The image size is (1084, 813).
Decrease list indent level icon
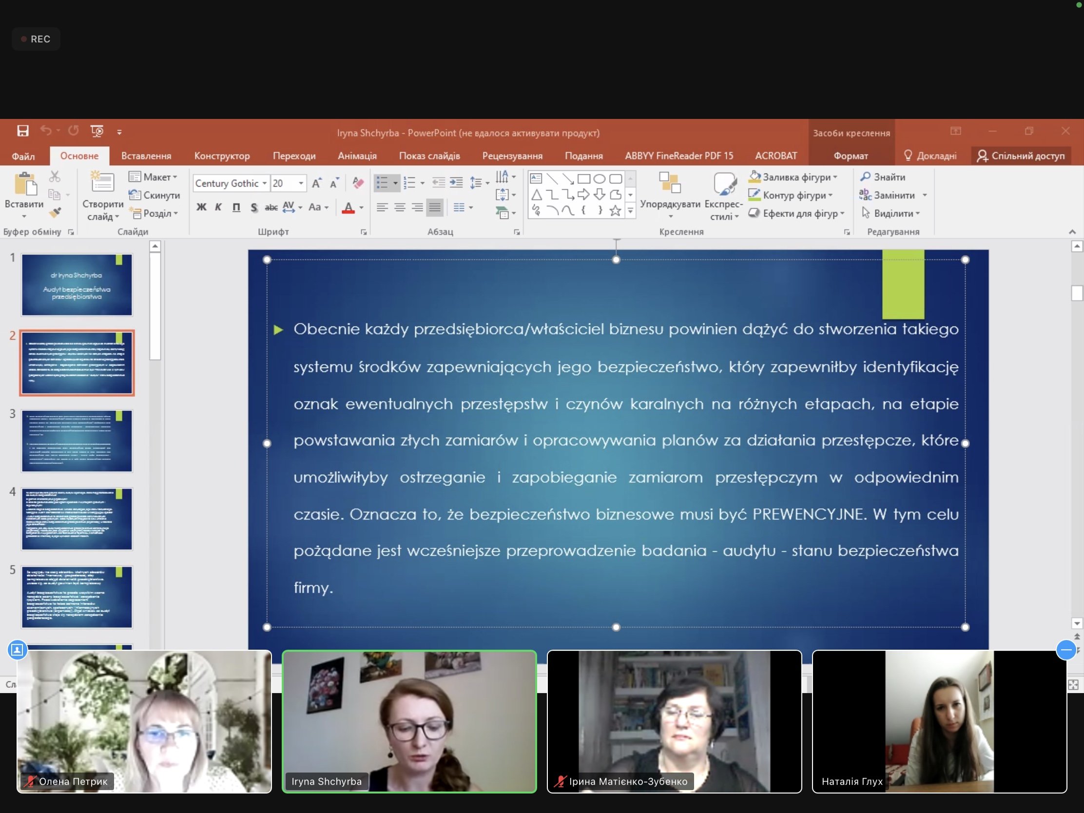(439, 183)
